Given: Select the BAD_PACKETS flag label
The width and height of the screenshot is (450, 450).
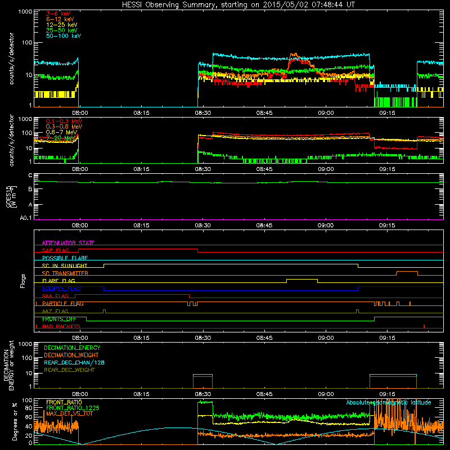Looking at the screenshot, I should (x=61, y=326).
